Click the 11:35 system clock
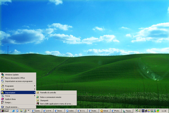Viewport: 169px width, 113px height. point(164,111)
